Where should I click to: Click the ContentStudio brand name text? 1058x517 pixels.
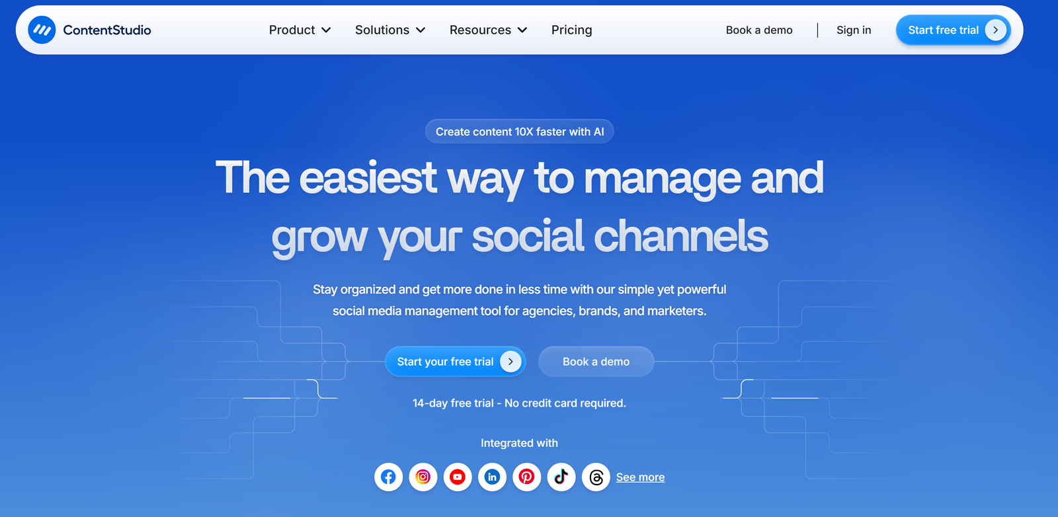tap(107, 30)
